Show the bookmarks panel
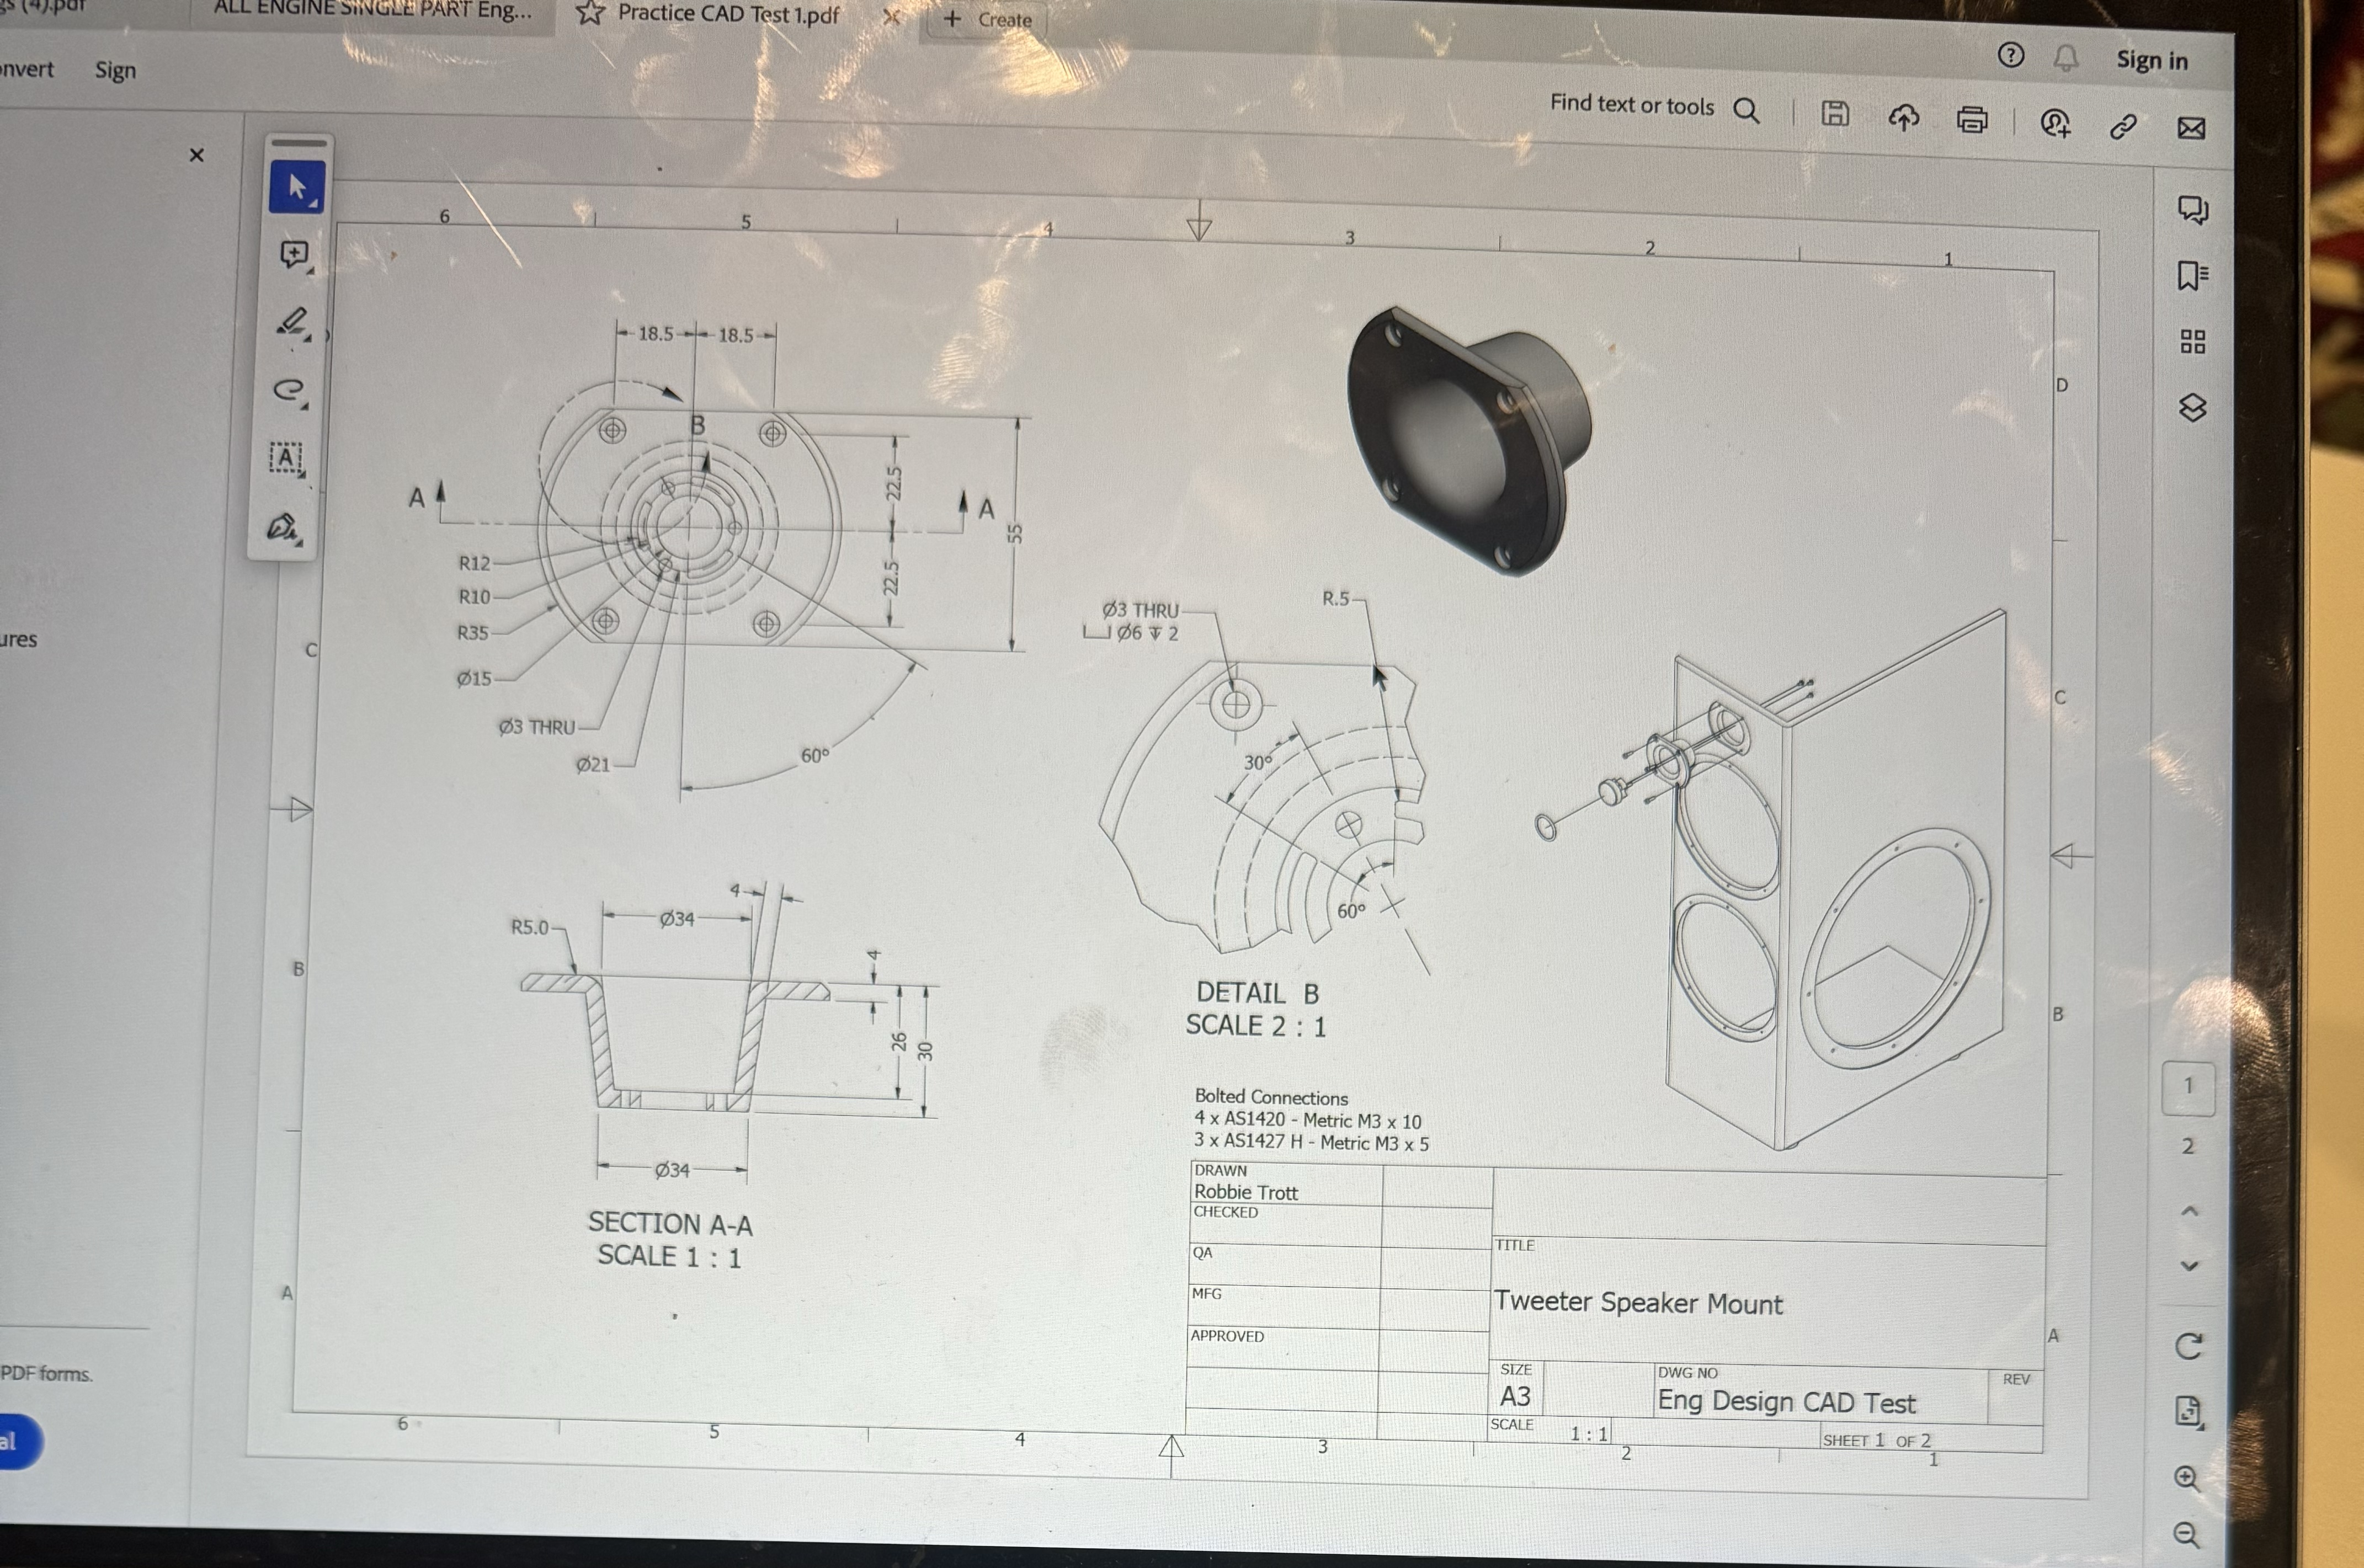This screenshot has width=2364, height=1568. (2192, 275)
